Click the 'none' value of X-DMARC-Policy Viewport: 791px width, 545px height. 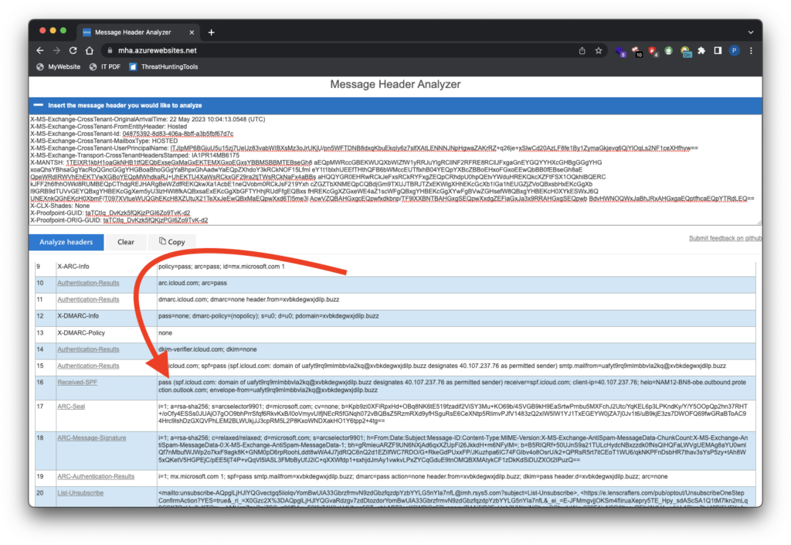[x=165, y=333]
